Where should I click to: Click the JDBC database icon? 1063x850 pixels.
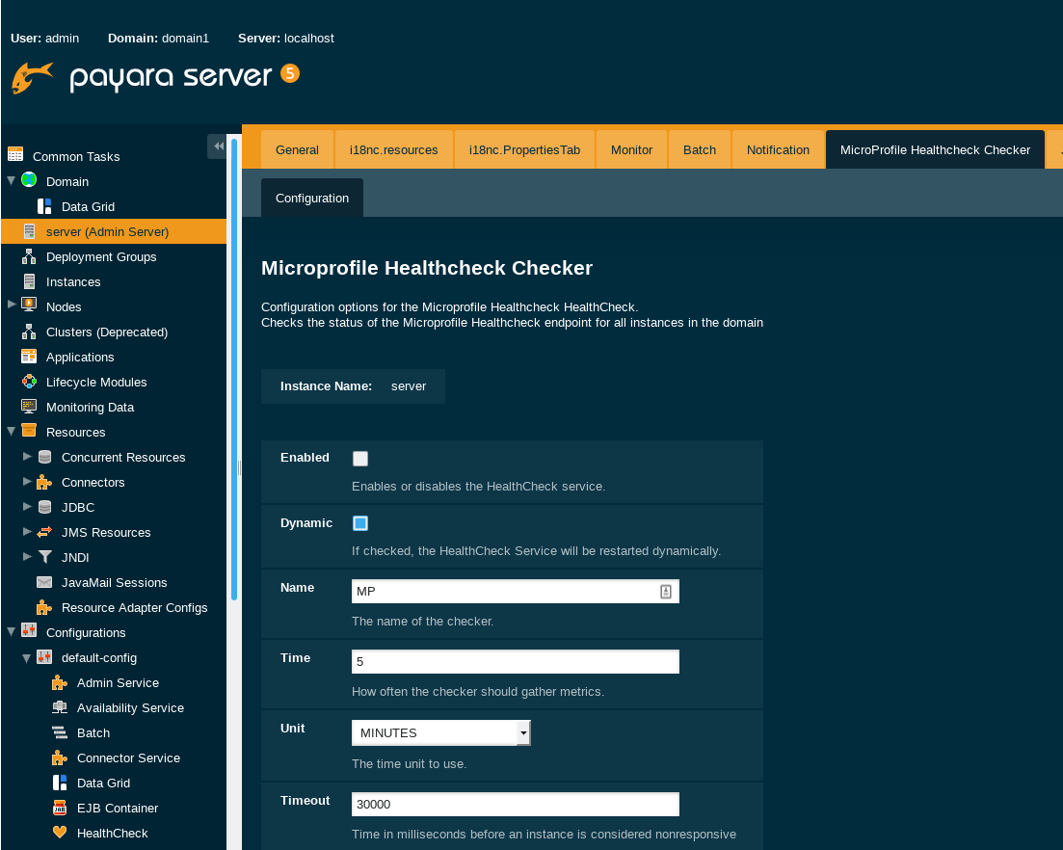pyautogui.click(x=44, y=507)
